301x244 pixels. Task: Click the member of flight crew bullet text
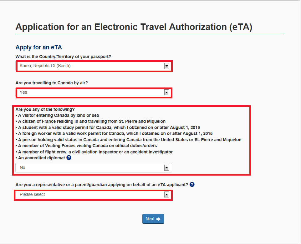[x=94, y=152]
